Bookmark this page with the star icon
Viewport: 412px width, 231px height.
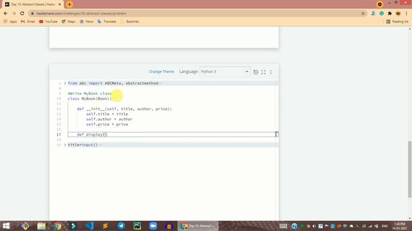pos(363,13)
